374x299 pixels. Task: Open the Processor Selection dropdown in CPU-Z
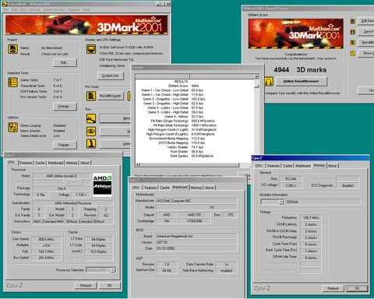click(x=113, y=270)
